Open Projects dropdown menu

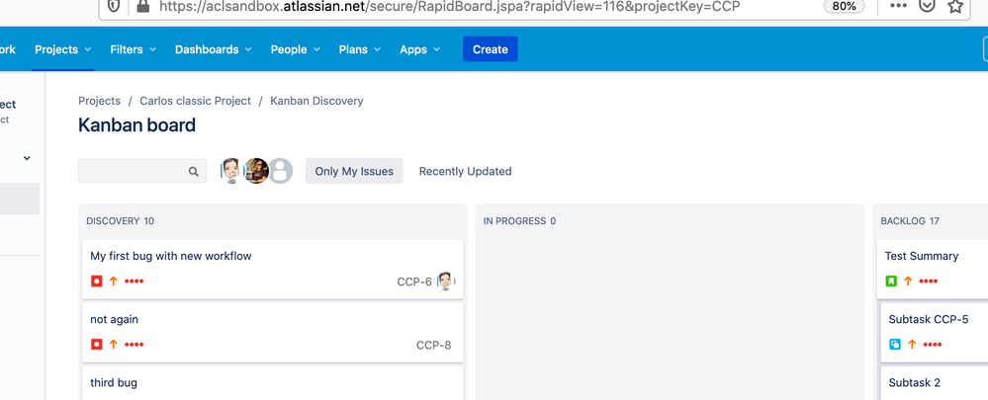tap(63, 49)
